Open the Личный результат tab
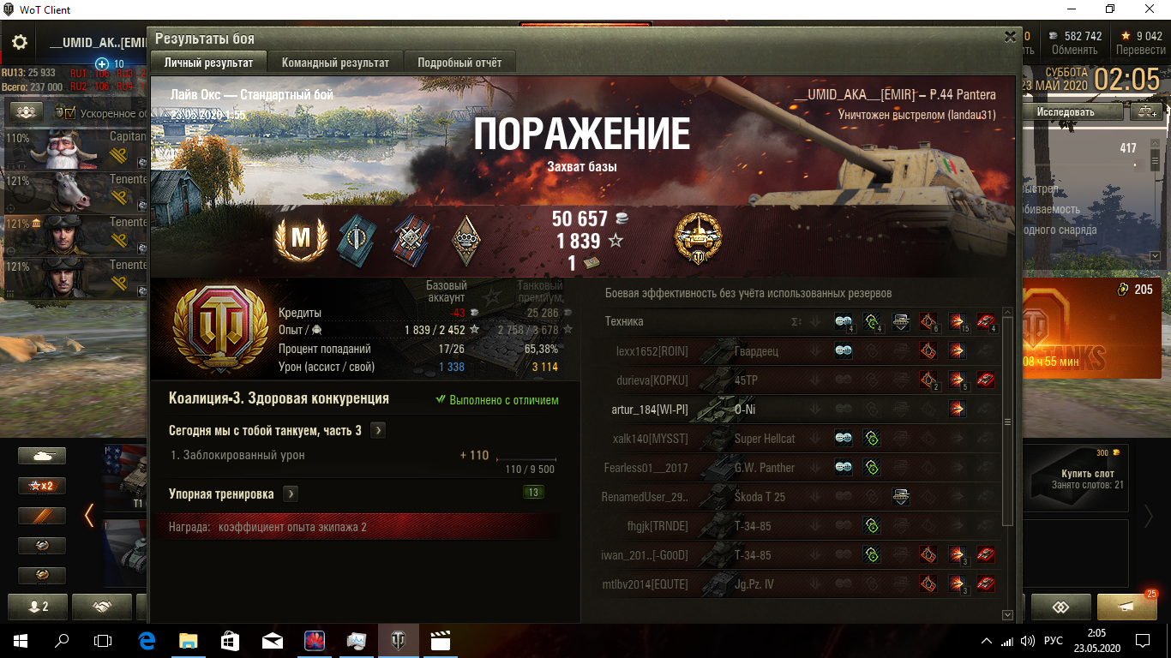The height and width of the screenshot is (658, 1171). pyautogui.click(x=208, y=63)
